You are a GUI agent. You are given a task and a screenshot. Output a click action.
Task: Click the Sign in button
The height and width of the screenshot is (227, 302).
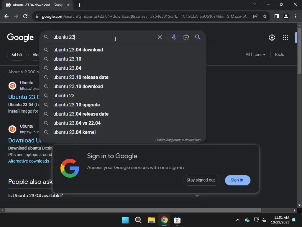[237, 180]
